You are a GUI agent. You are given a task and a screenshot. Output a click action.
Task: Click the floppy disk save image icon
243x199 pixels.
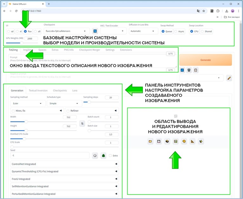click(x=159, y=142)
